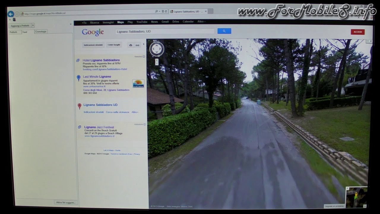The image size is (380, 214).
Task: Print the map using the printer icon
Action: coord(131,45)
